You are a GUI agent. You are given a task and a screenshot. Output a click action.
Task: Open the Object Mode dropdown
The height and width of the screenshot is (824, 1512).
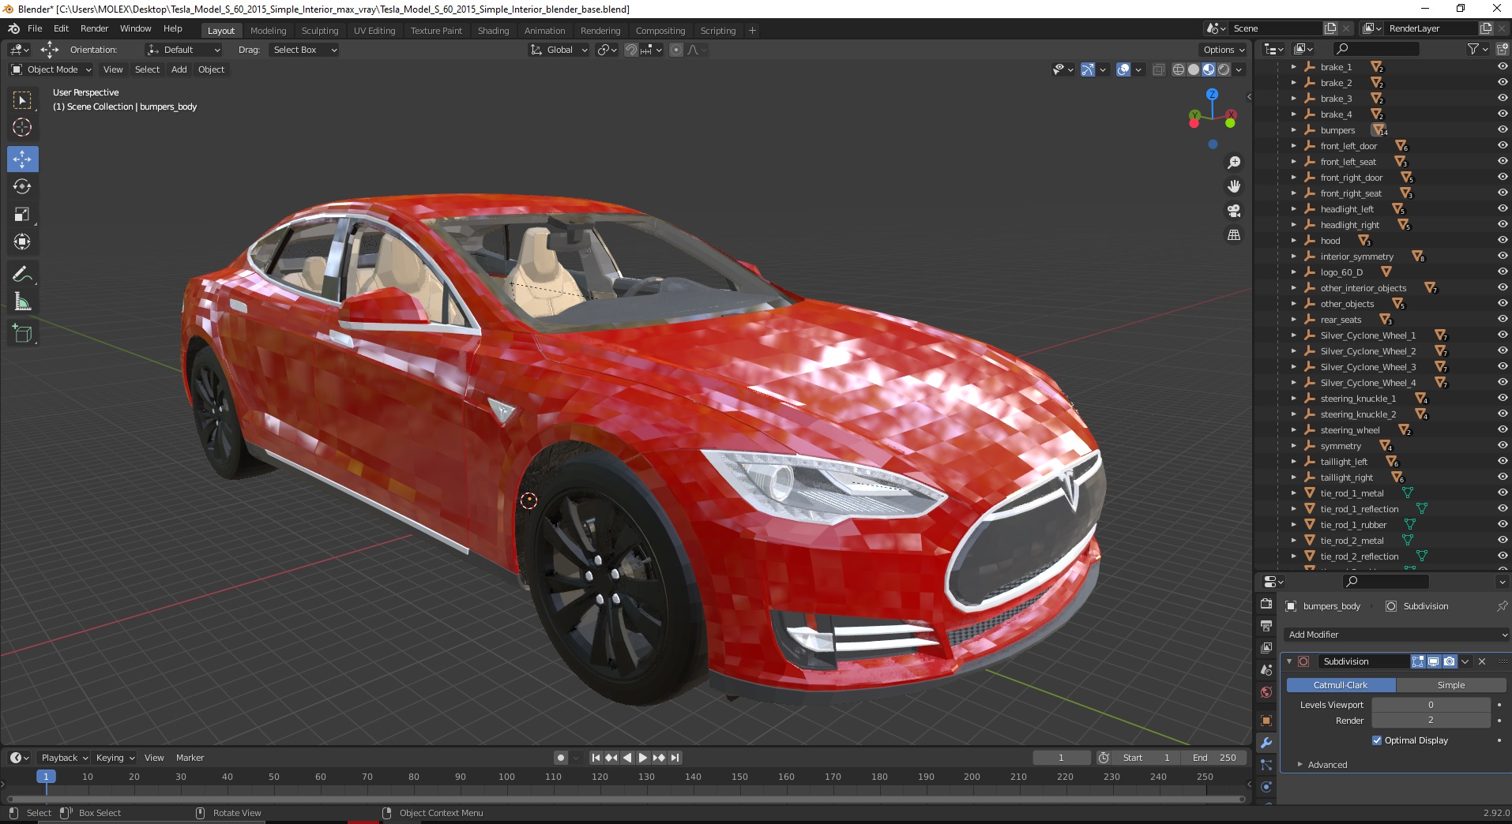[51, 69]
